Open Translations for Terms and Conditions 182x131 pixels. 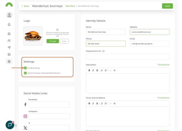163,98
